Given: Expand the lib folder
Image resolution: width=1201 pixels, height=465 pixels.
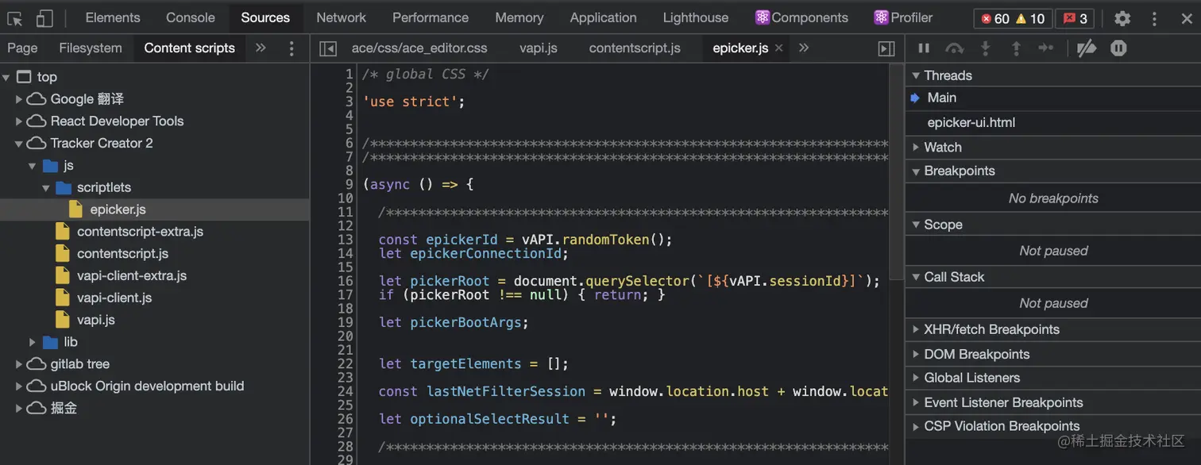Looking at the screenshot, I should coord(33,342).
